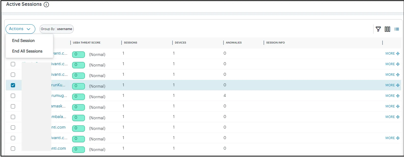This screenshot has height=157, width=404.
Task: Click the SESSIONS column header
Action: [131, 43]
